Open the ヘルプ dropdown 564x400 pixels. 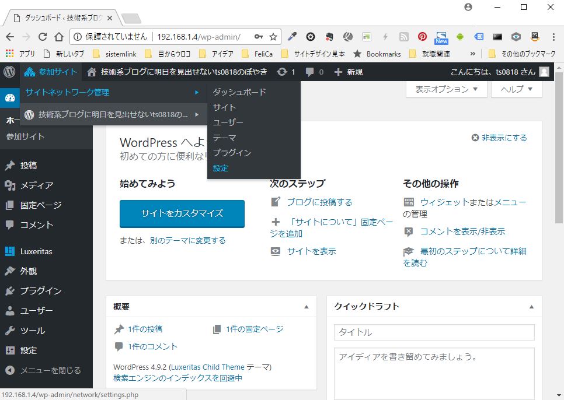point(516,89)
